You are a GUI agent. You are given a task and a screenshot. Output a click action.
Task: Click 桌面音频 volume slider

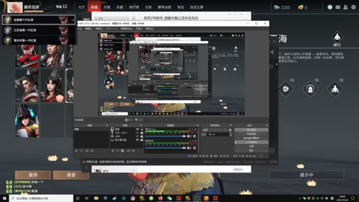(165, 148)
